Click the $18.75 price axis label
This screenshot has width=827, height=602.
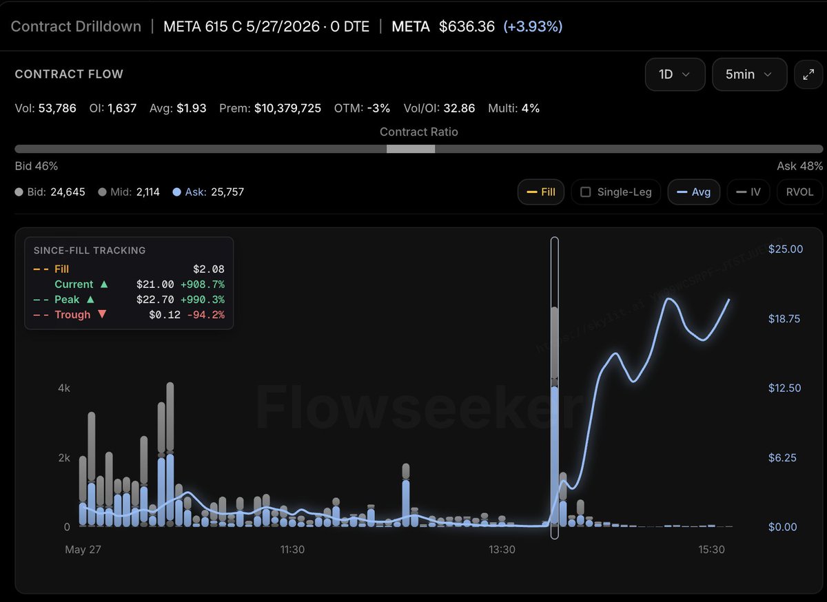(x=786, y=319)
